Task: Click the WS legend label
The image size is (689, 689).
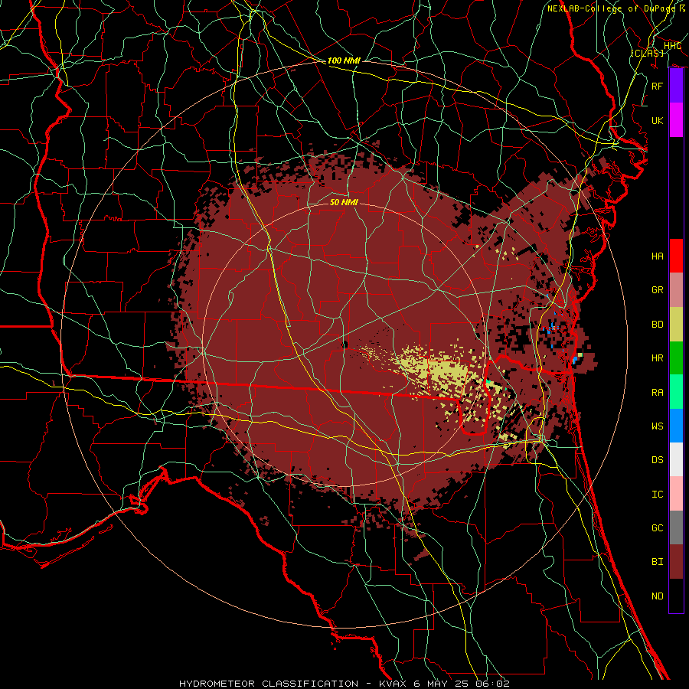Action: click(657, 426)
